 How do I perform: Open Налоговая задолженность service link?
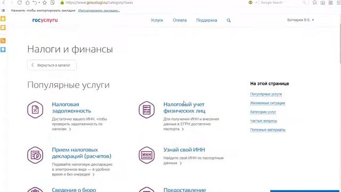pyautogui.click(x=71, y=108)
